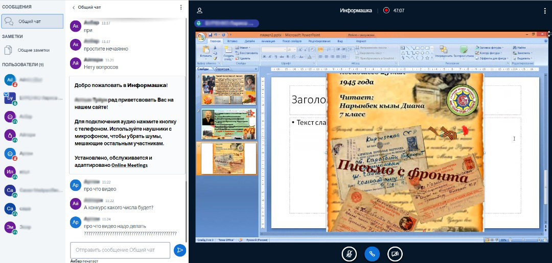The image size is (552, 263).
Task: Click the Office round button in PowerPoint
Action: 201,36
